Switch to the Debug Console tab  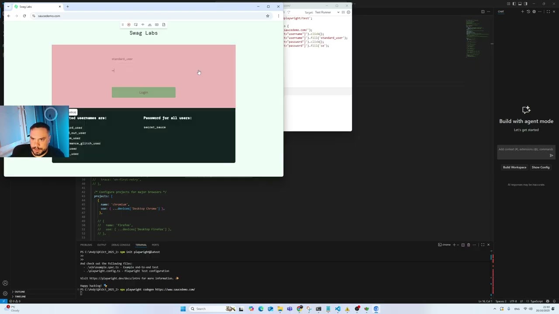tap(121, 245)
